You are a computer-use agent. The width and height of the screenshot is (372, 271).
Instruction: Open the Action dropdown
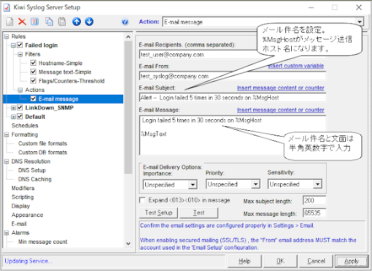pos(360,22)
